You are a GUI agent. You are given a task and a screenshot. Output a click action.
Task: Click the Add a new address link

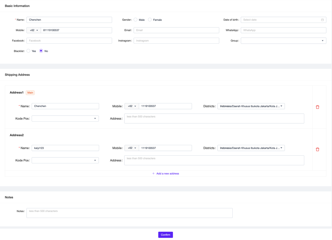168,174
